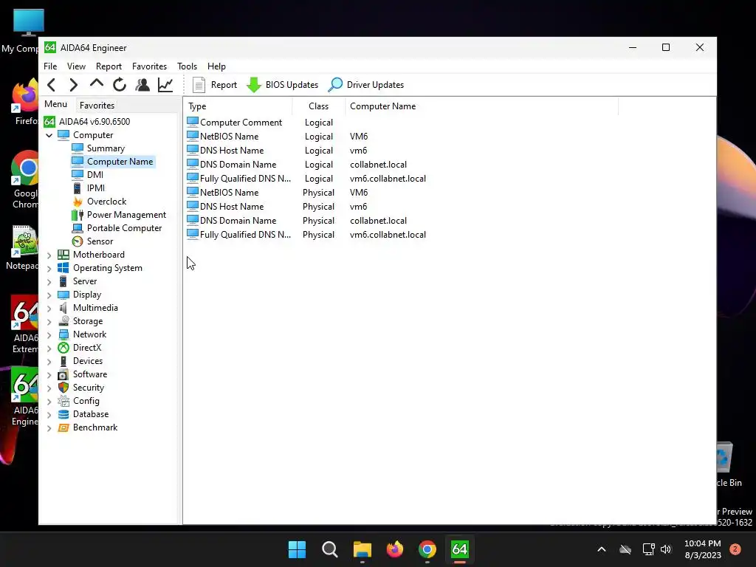The width and height of the screenshot is (756, 567).
Task: Open the Tools menu
Action: pos(187,66)
